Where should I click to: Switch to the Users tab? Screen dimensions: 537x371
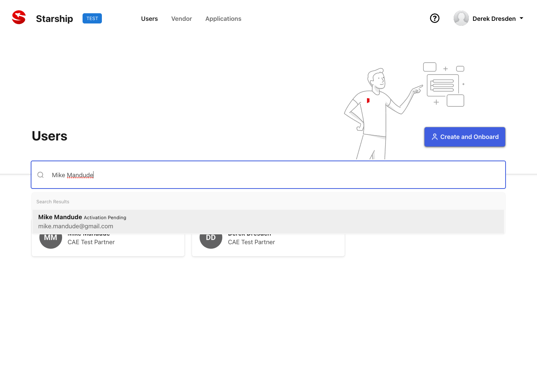tap(149, 19)
